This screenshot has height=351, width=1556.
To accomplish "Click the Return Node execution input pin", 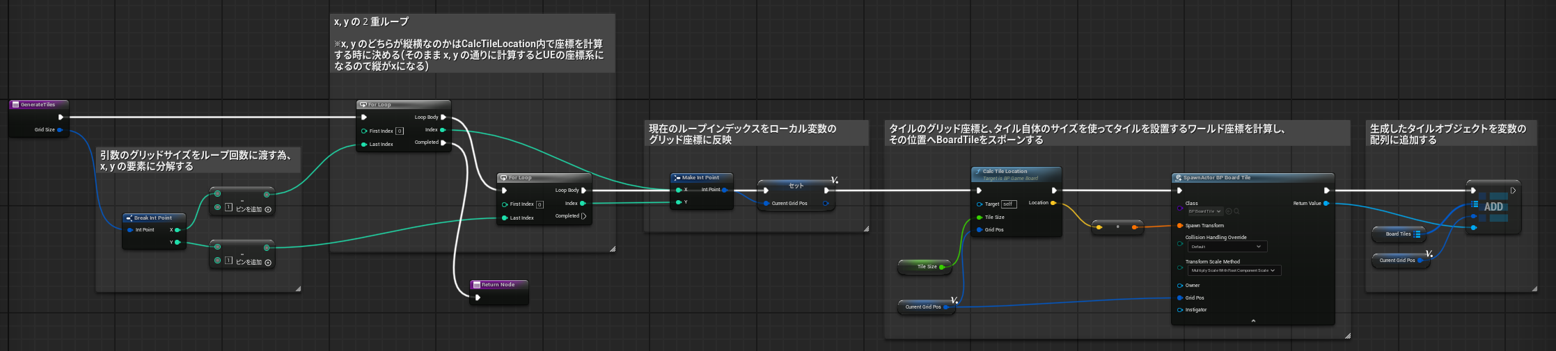I will (x=478, y=297).
